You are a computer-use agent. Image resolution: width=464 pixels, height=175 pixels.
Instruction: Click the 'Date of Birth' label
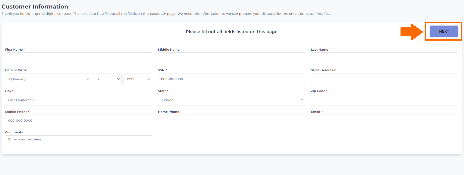coord(16,70)
